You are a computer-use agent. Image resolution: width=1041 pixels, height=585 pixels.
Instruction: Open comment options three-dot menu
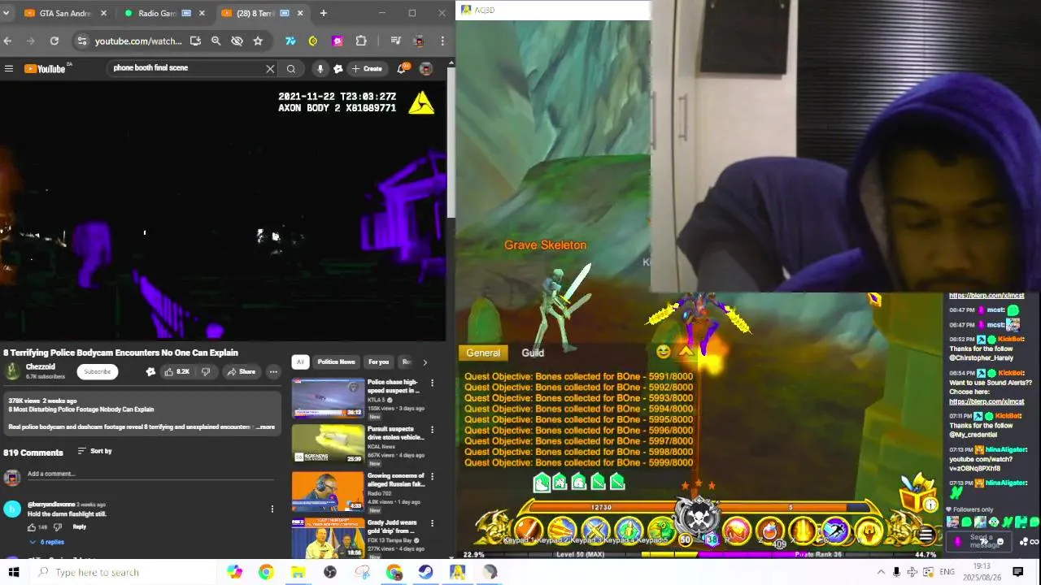click(272, 509)
